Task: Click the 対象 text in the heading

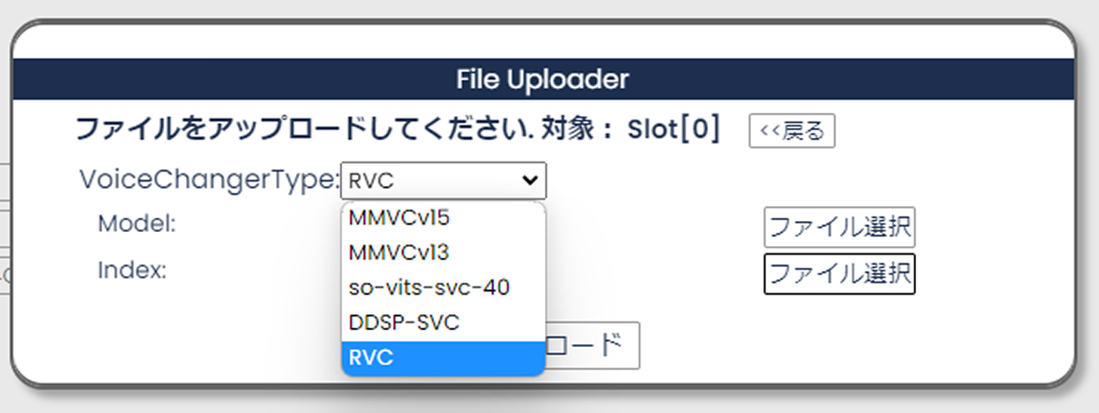Action: pyautogui.click(x=575, y=129)
